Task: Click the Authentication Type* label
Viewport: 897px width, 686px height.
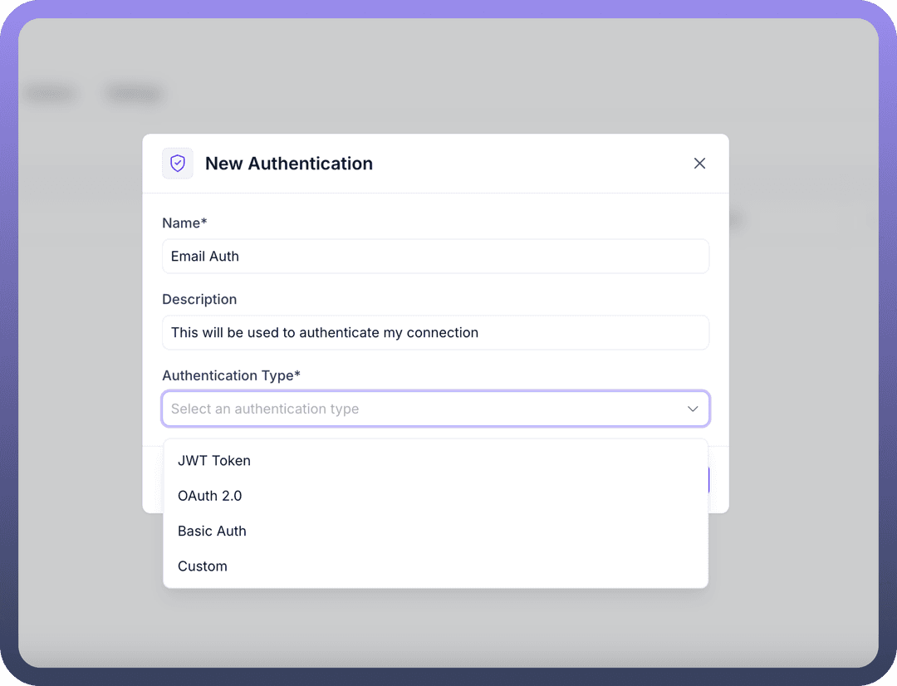Action: 231,376
